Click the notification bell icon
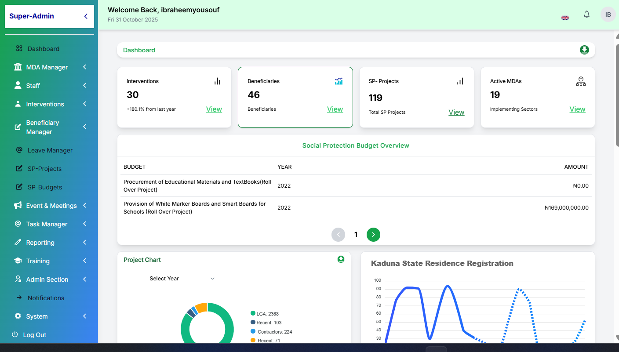Image resolution: width=619 pixels, height=352 pixels. [586, 15]
